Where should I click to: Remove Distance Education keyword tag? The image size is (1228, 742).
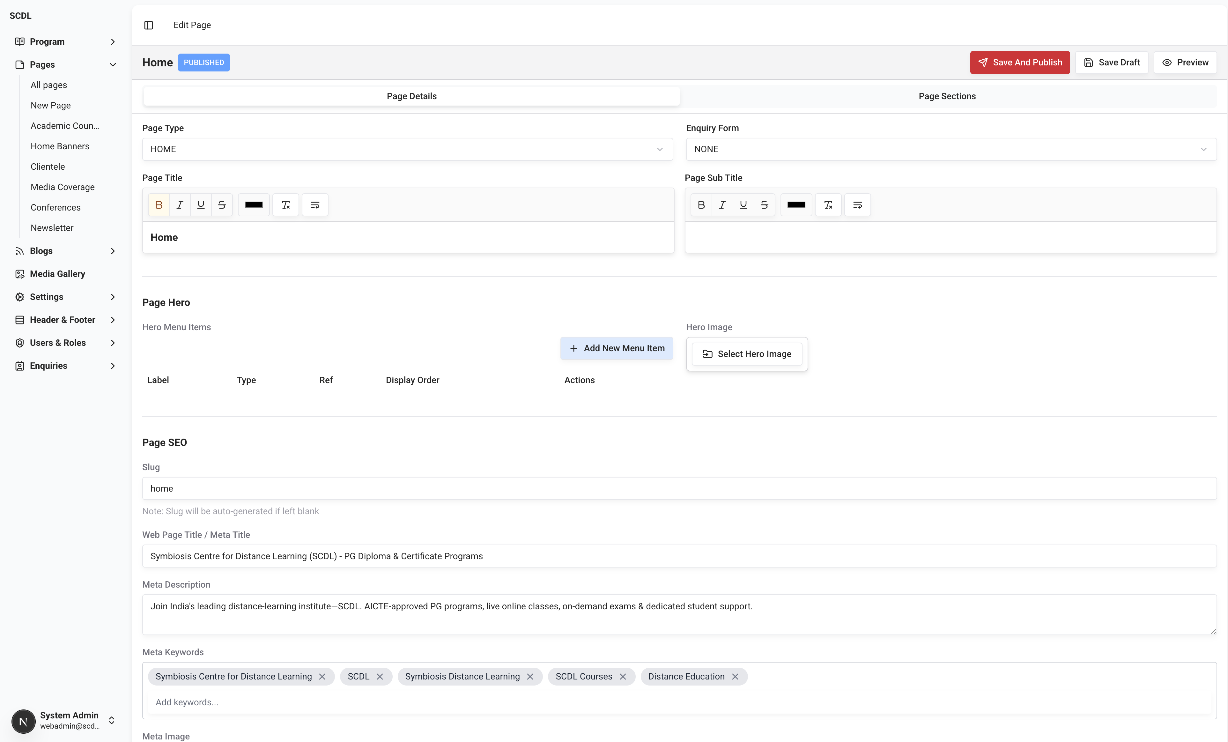(x=735, y=676)
